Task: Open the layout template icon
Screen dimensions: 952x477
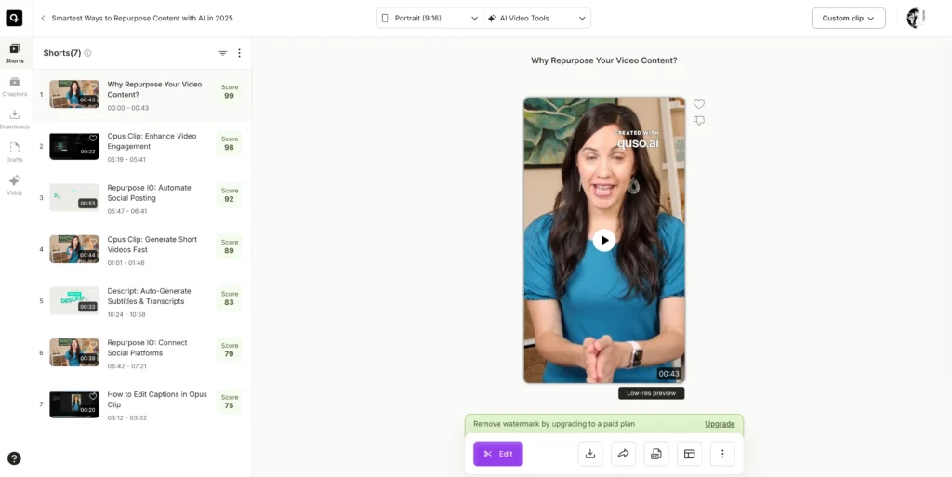Action: 689,454
